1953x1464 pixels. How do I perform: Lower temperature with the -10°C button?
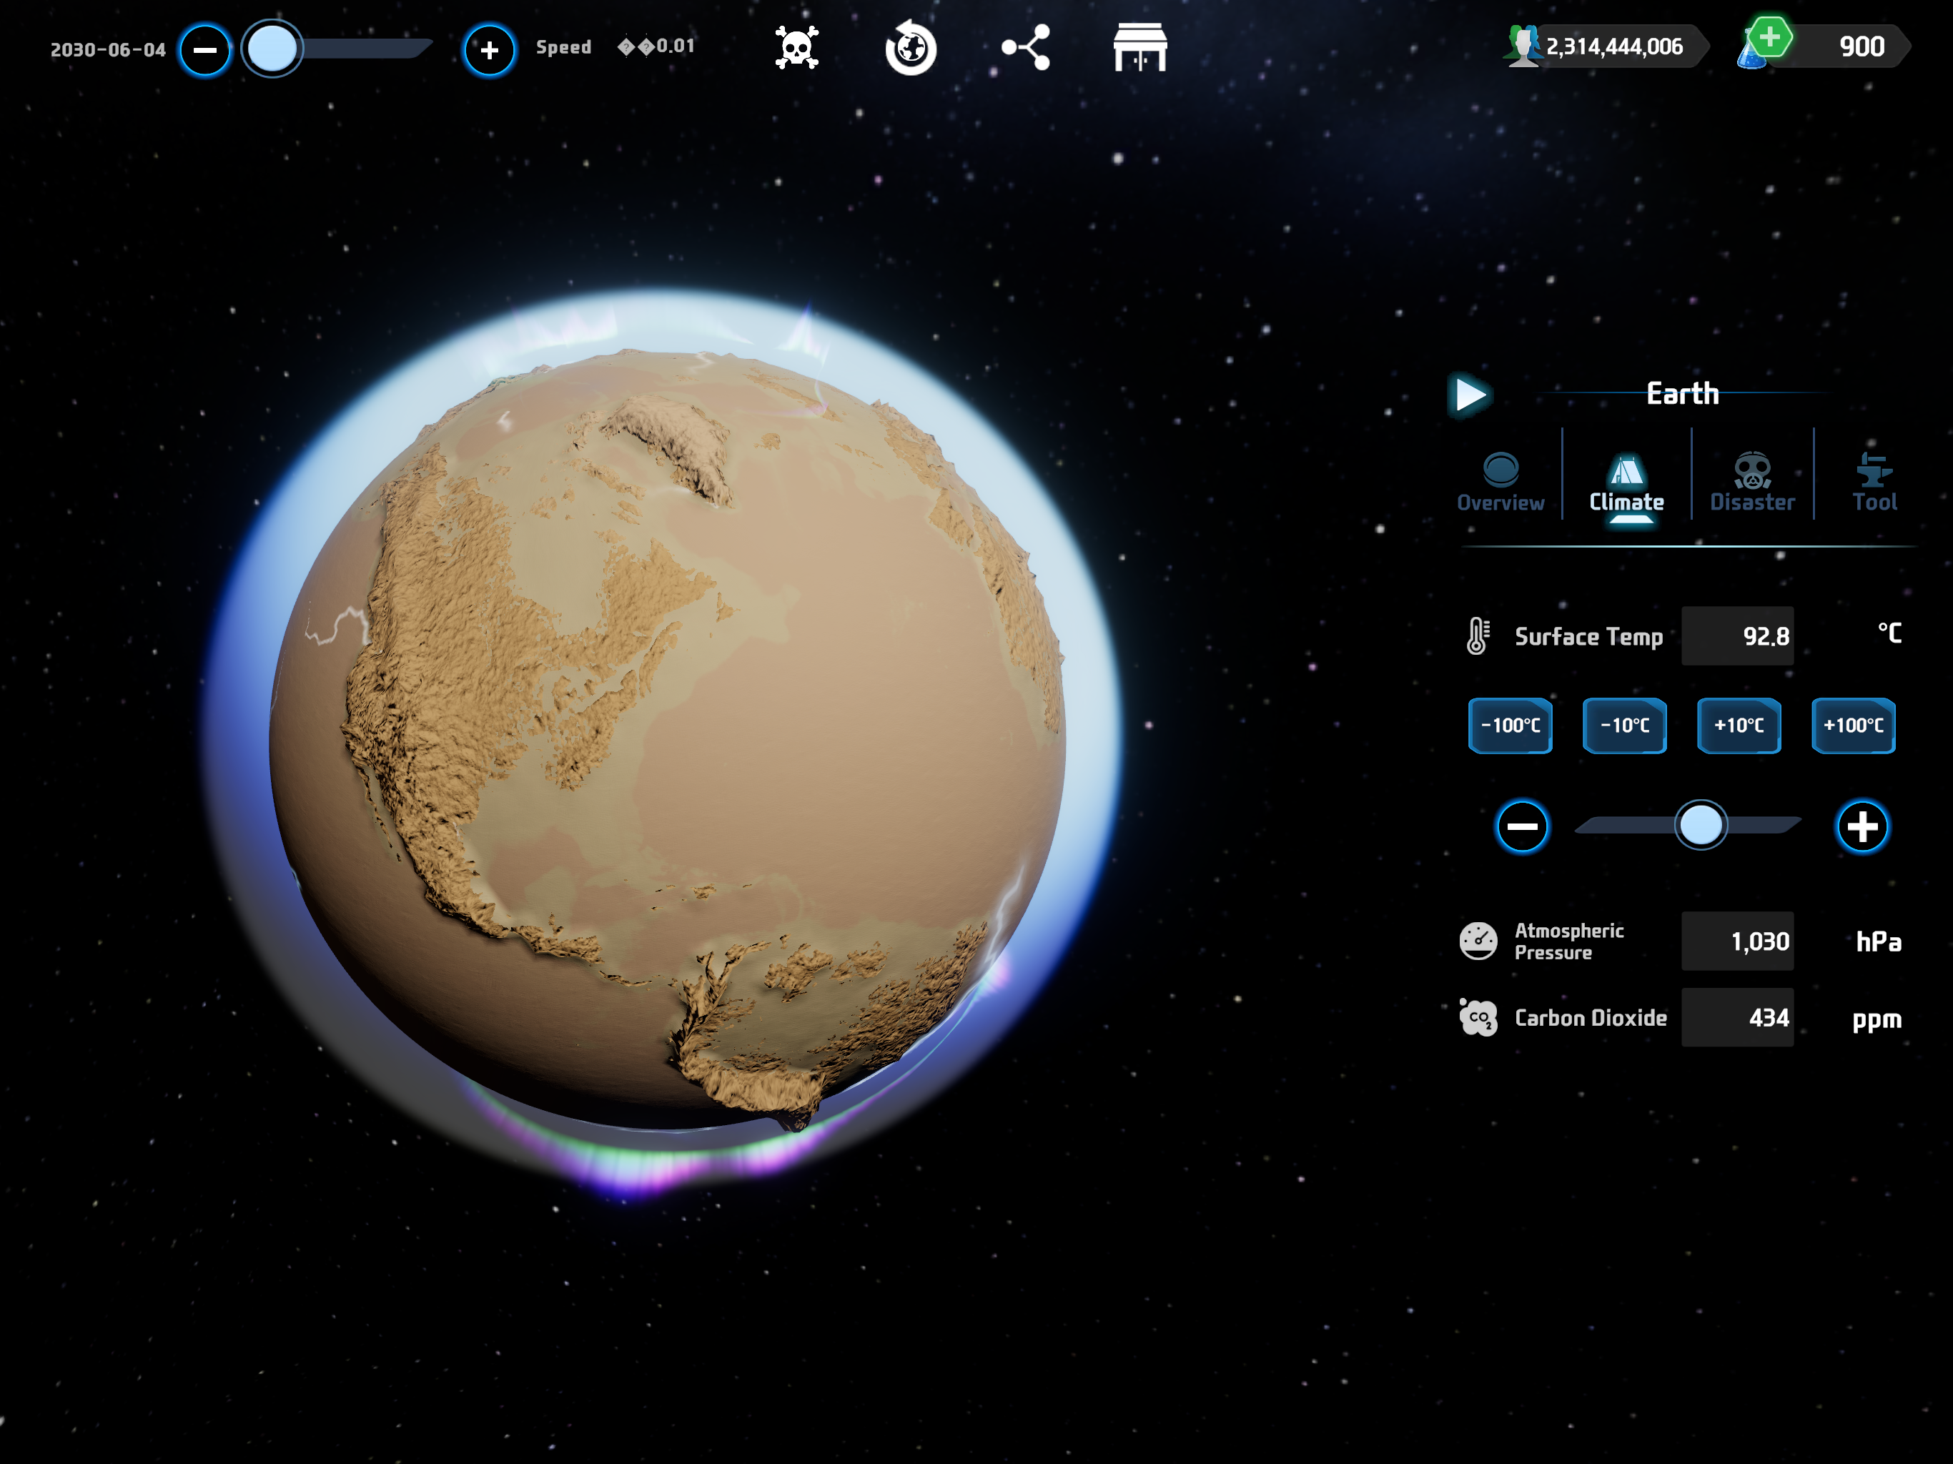click(x=1625, y=726)
